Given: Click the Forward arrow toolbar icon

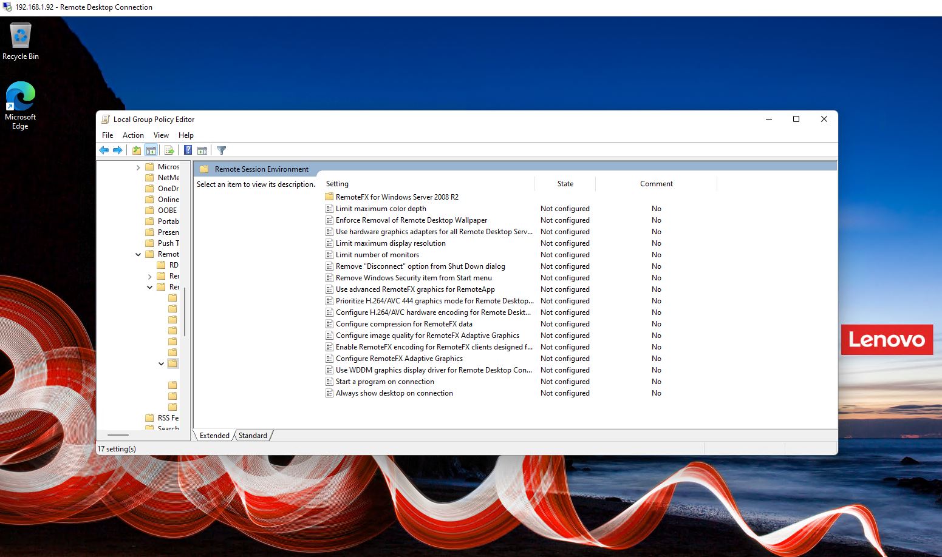Looking at the screenshot, I should point(118,150).
